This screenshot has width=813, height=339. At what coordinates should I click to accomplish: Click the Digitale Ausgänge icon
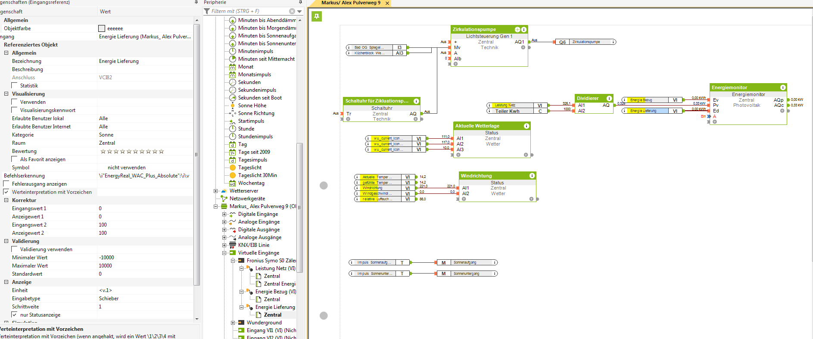coord(233,230)
